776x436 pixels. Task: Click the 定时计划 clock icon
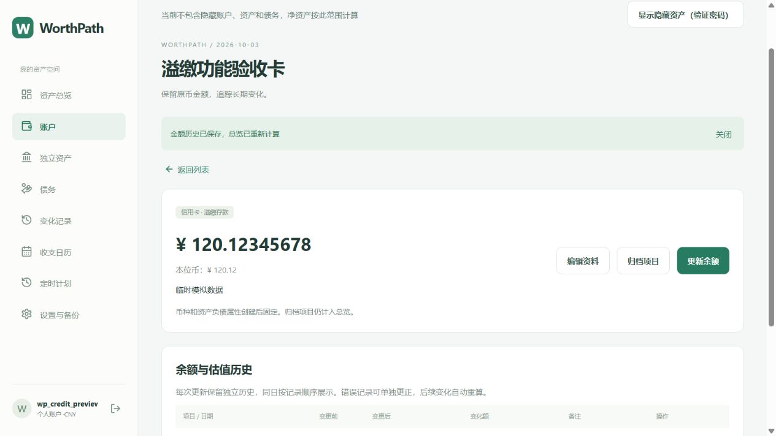coord(26,282)
